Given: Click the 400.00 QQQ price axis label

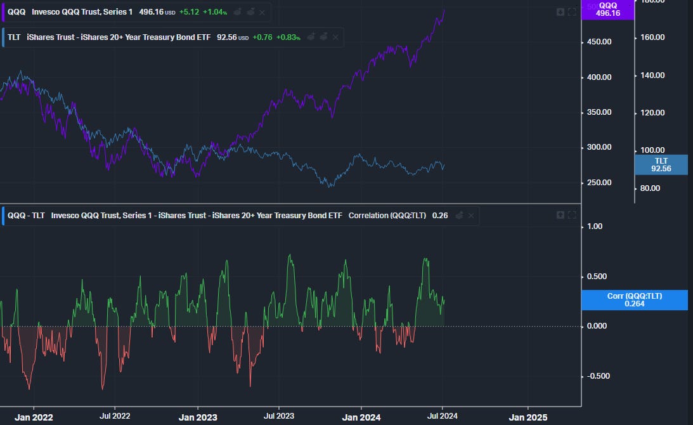Looking at the screenshot, I should click(x=599, y=77).
